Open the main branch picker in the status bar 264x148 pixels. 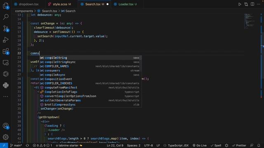16,146
